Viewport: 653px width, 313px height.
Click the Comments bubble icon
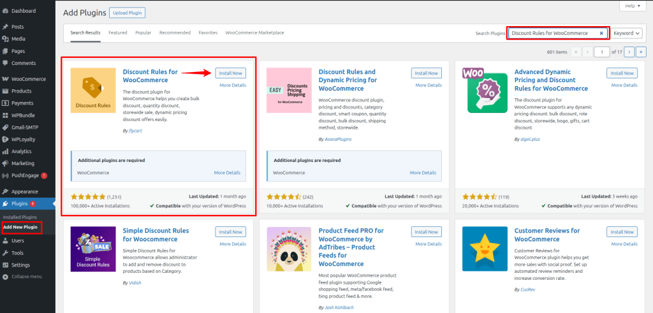pyautogui.click(x=5, y=63)
